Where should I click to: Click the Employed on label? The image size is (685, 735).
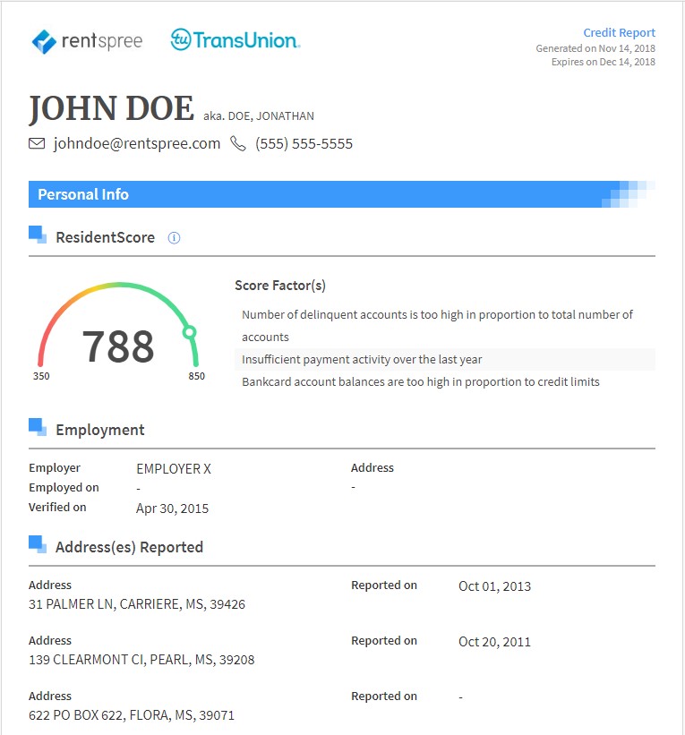(x=64, y=488)
